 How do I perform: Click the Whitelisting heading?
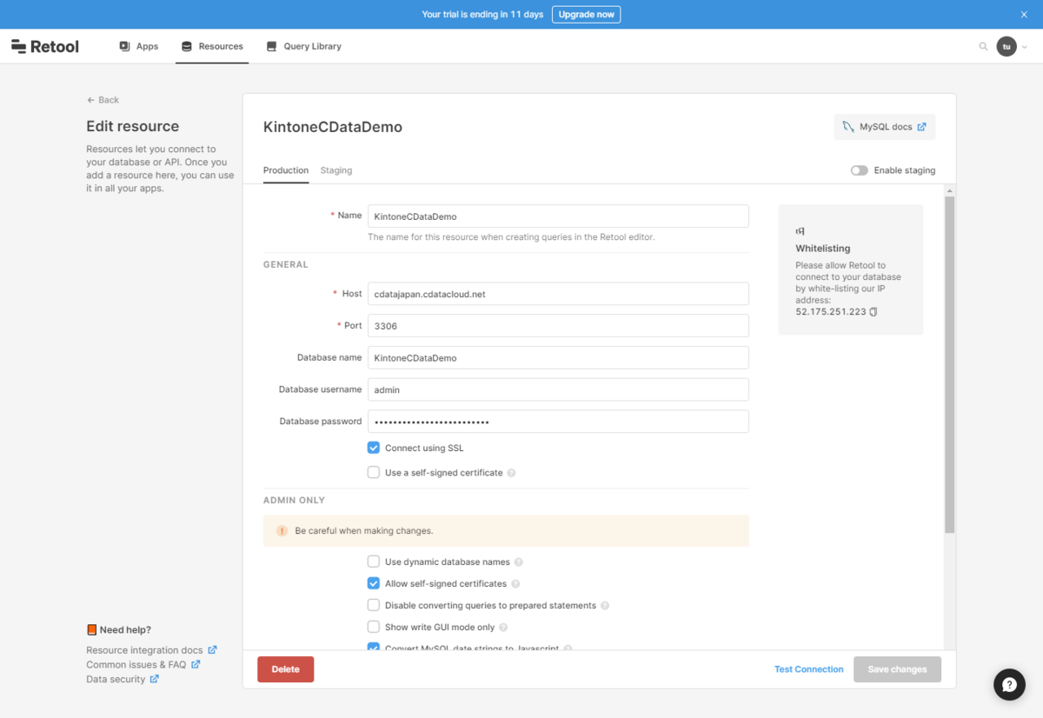823,249
